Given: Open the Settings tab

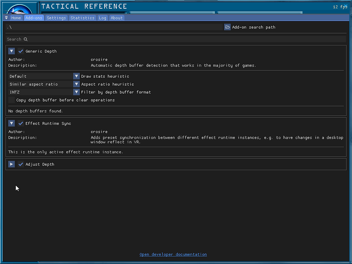Looking at the screenshot, I should (x=56, y=18).
